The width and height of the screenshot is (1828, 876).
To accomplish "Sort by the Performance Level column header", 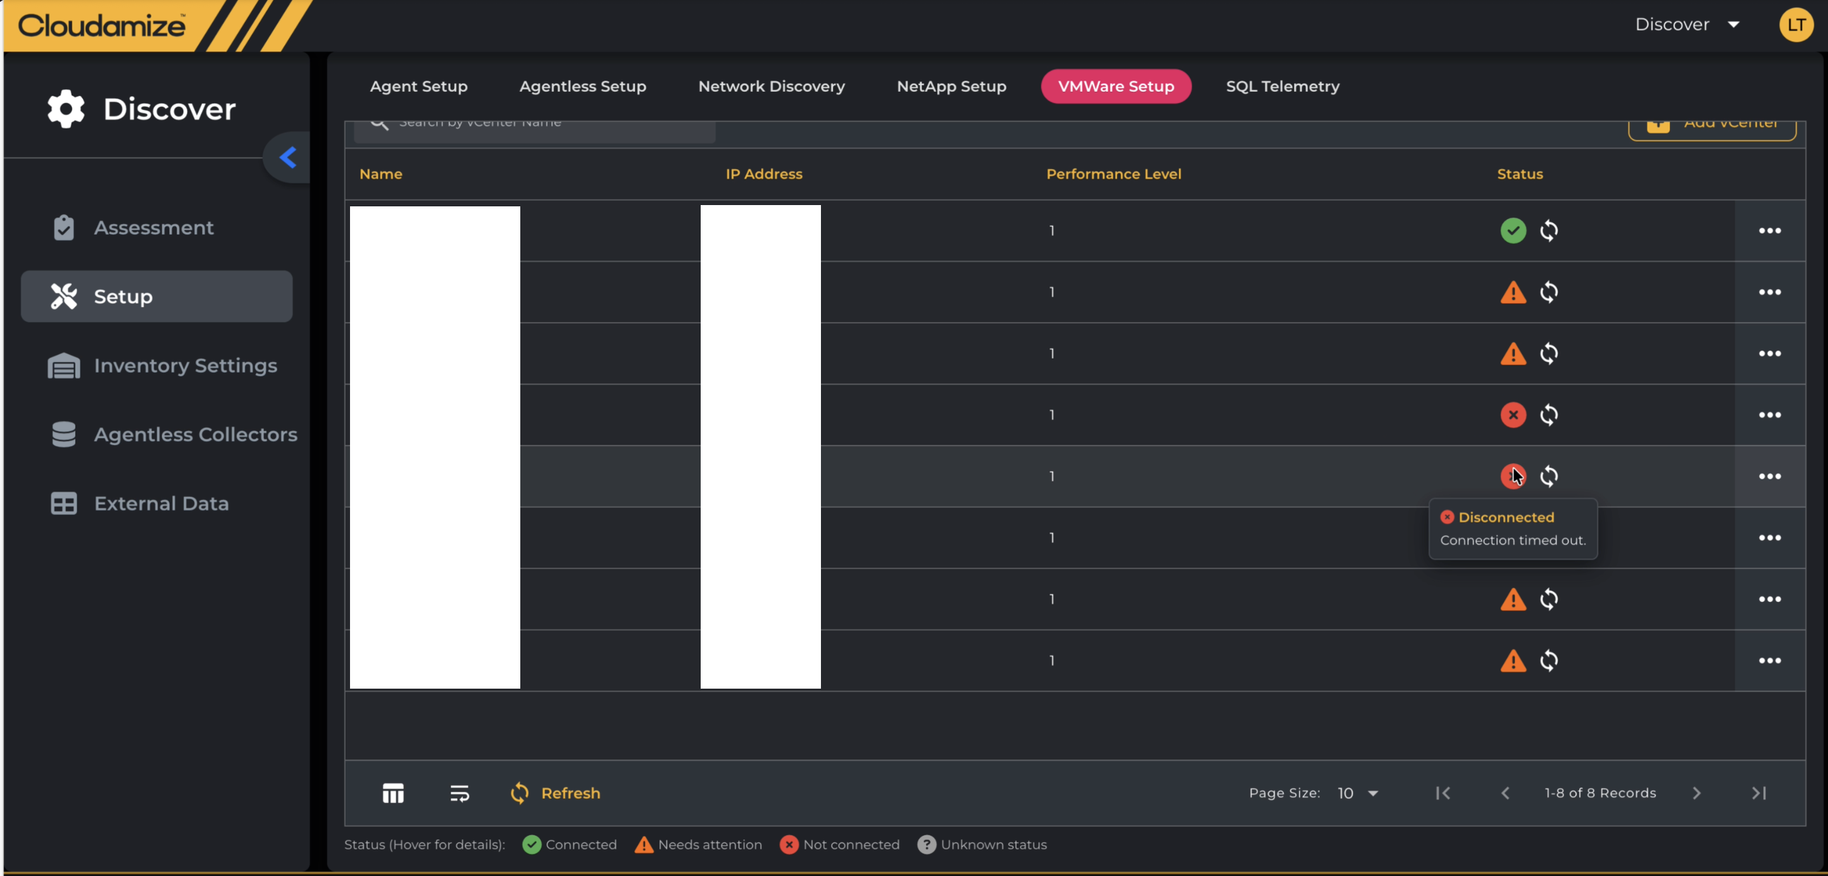I will (x=1113, y=174).
